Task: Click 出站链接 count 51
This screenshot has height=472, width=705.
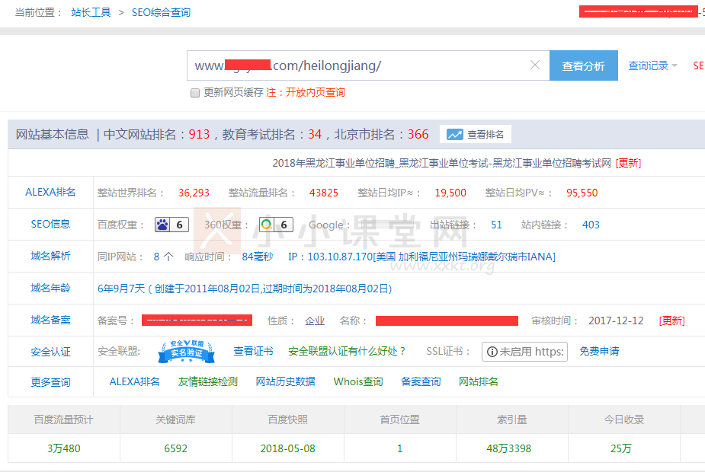Action: tap(496, 225)
